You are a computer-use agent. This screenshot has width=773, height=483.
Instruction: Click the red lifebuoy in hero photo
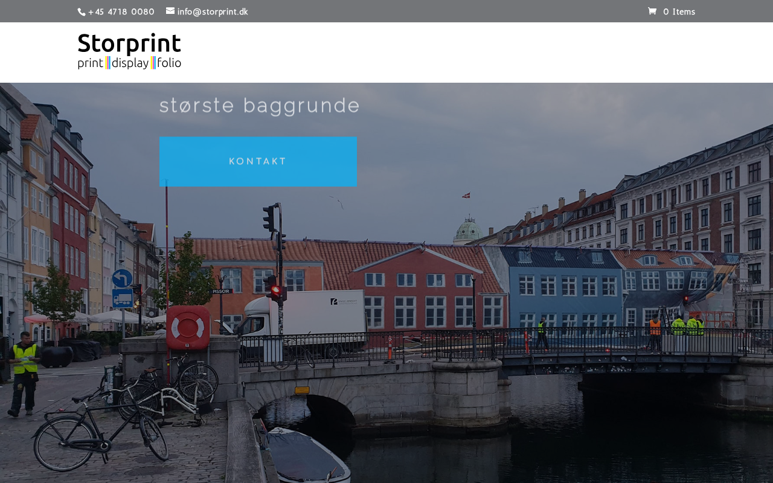coord(188,327)
